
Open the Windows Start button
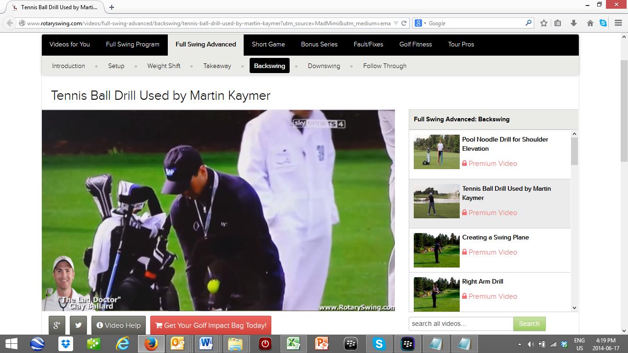[11, 344]
